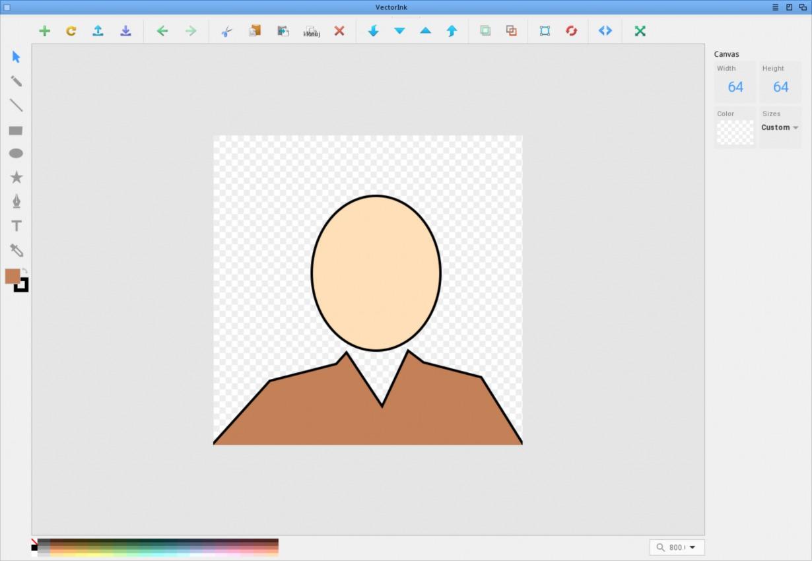Activate the Text tool
The width and height of the screenshot is (812, 561).
click(17, 226)
